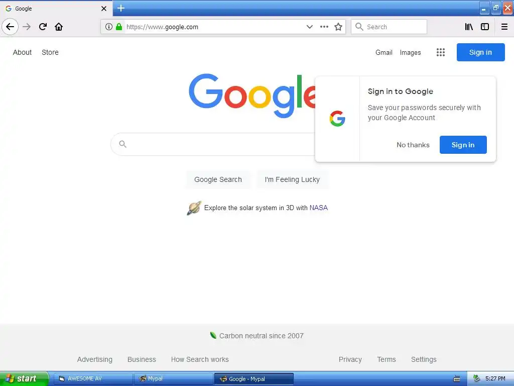
Task: Reload the current page
Action: [43, 27]
